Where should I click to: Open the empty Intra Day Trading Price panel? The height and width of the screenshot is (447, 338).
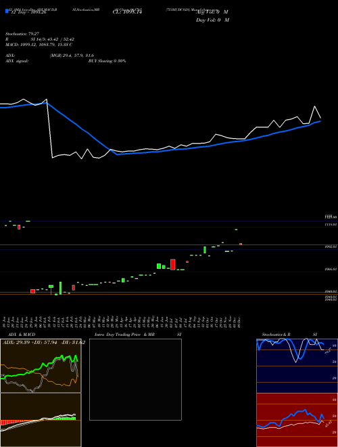pyautogui.click(x=135, y=379)
